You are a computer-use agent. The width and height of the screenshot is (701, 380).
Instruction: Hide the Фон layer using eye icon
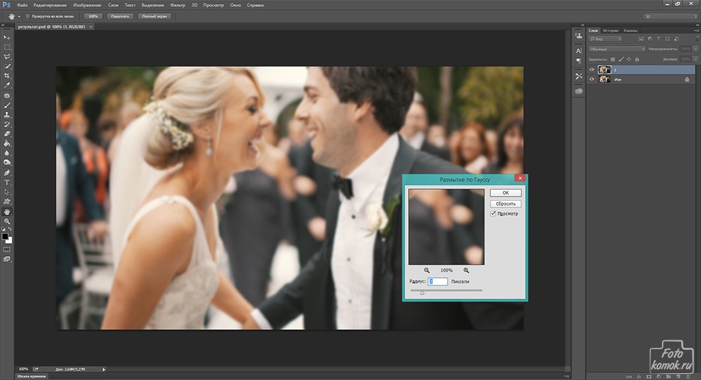[x=592, y=79]
